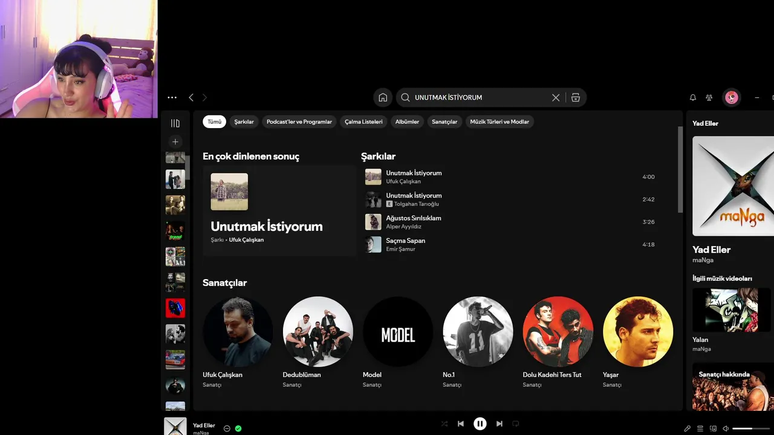Screen dimensions: 774x435
Task: Open the Yad Eller title in right panel
Action: 711,250
